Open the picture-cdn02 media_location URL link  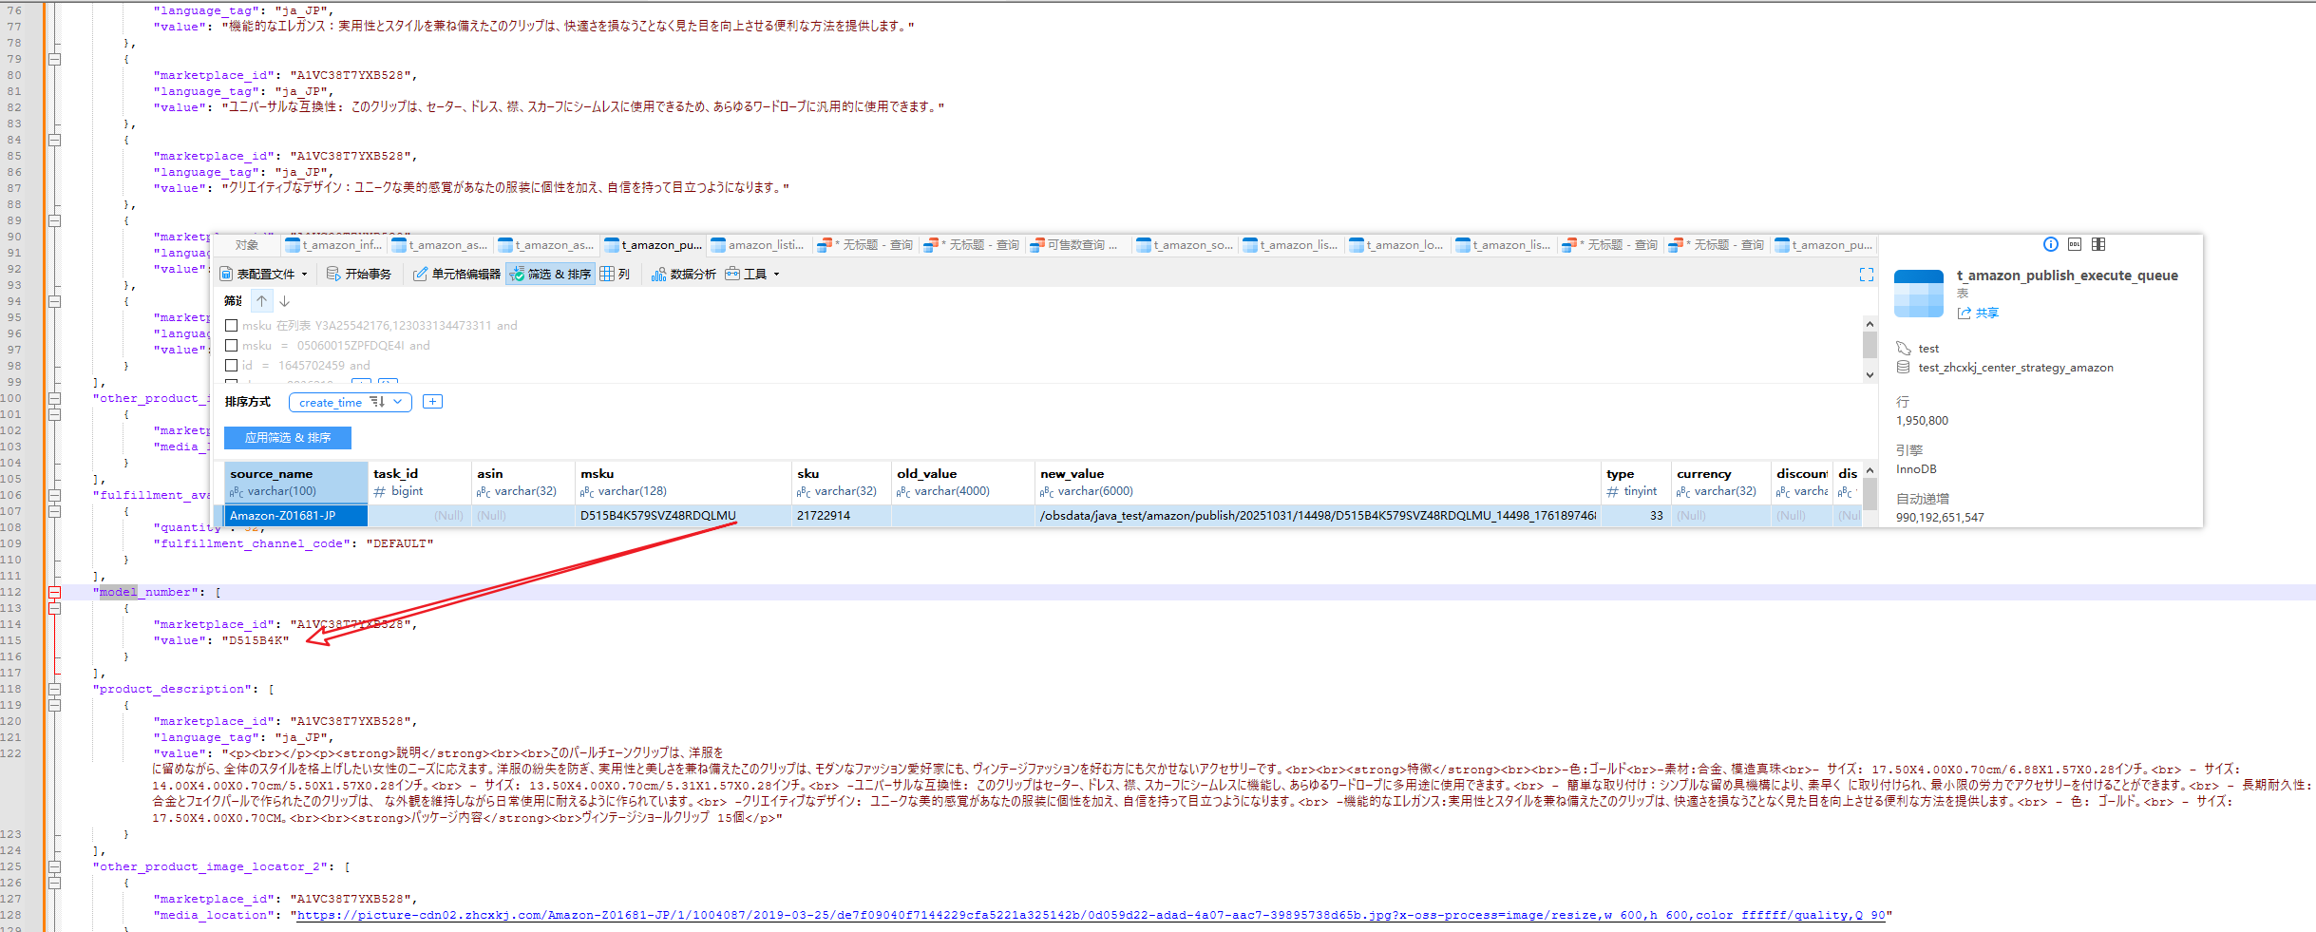(x=1091, y=915)
